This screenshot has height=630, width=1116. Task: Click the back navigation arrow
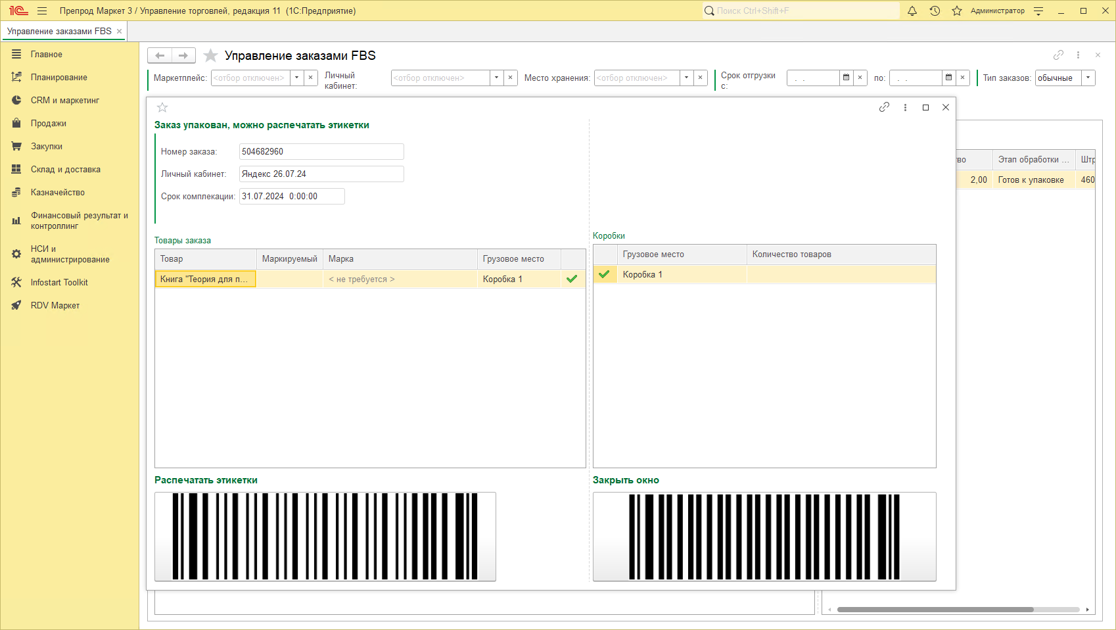160,56
